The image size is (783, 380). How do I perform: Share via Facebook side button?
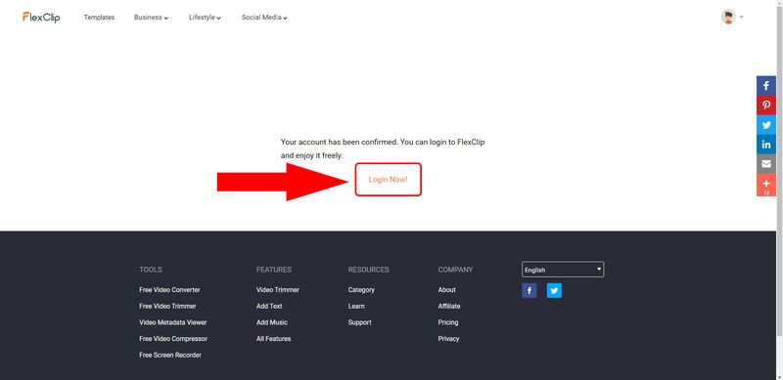point(766,86)
